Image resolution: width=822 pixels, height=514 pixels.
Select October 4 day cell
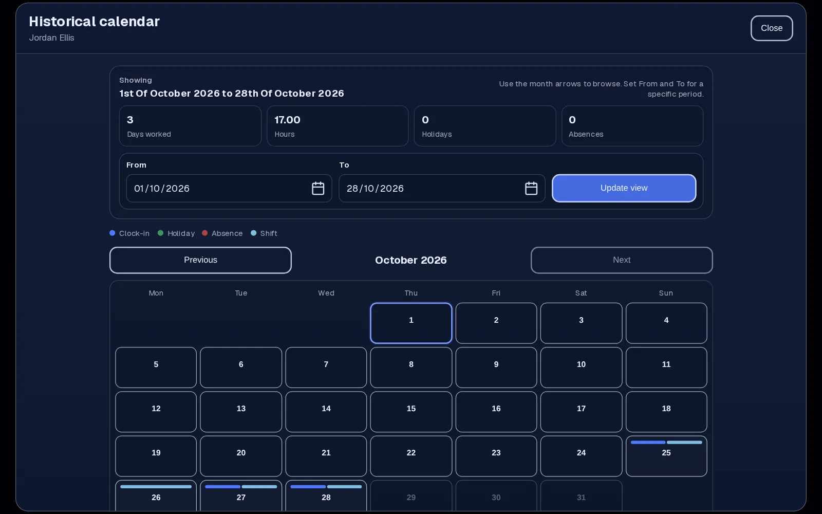[x=666, y=323]
